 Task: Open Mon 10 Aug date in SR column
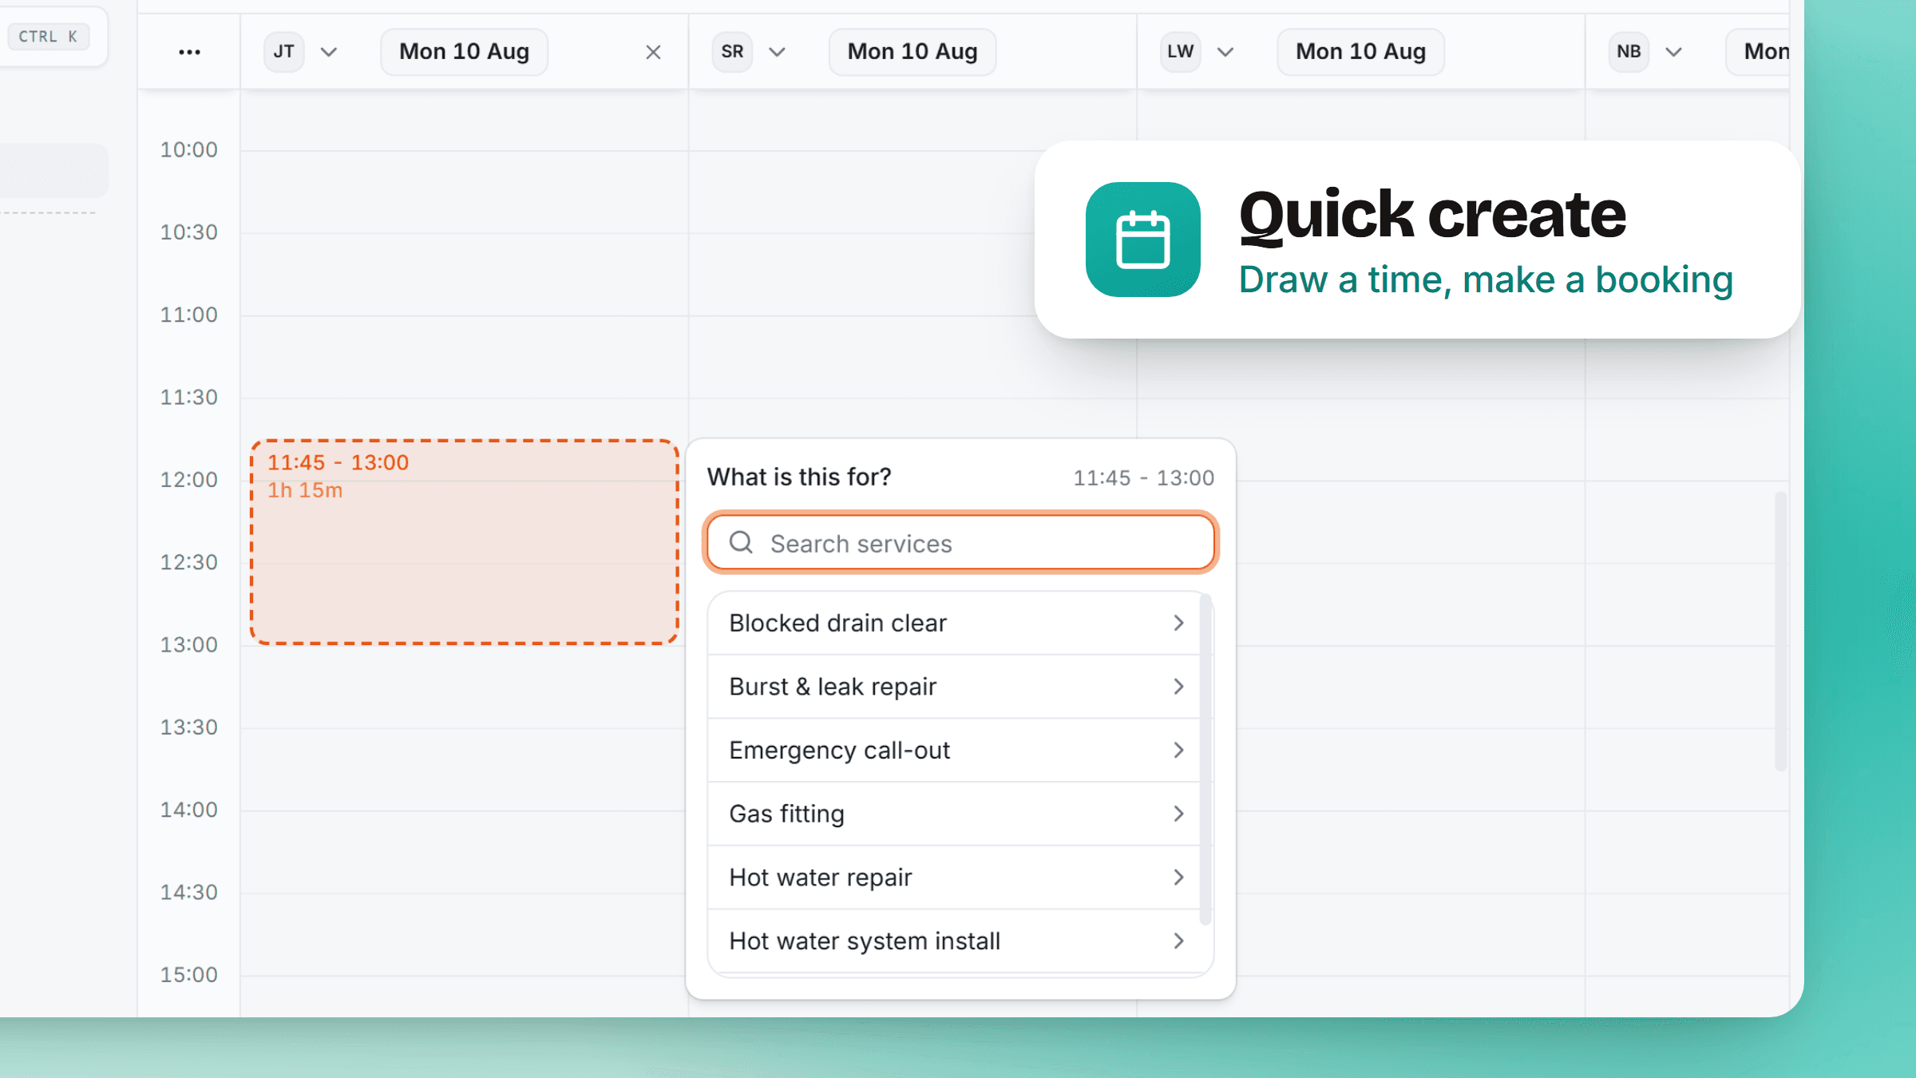912,52
